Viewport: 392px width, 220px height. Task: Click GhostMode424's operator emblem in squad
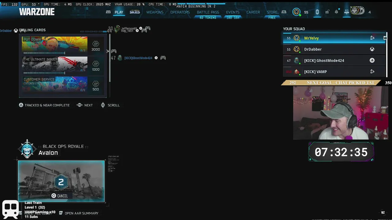(x=296, y=61)
